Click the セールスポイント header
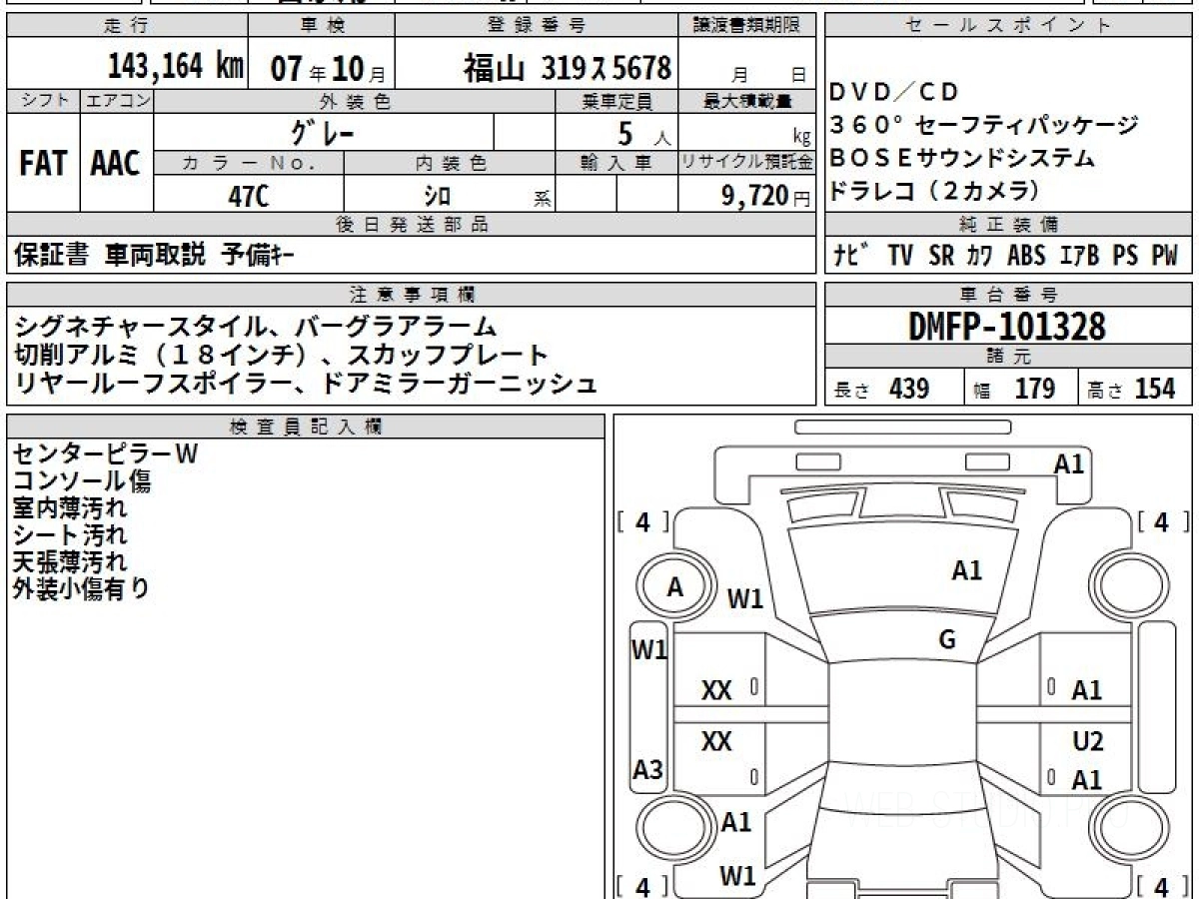This screenshot has height=899, width=1199. pyautogui.click(x=1008, y=26)
